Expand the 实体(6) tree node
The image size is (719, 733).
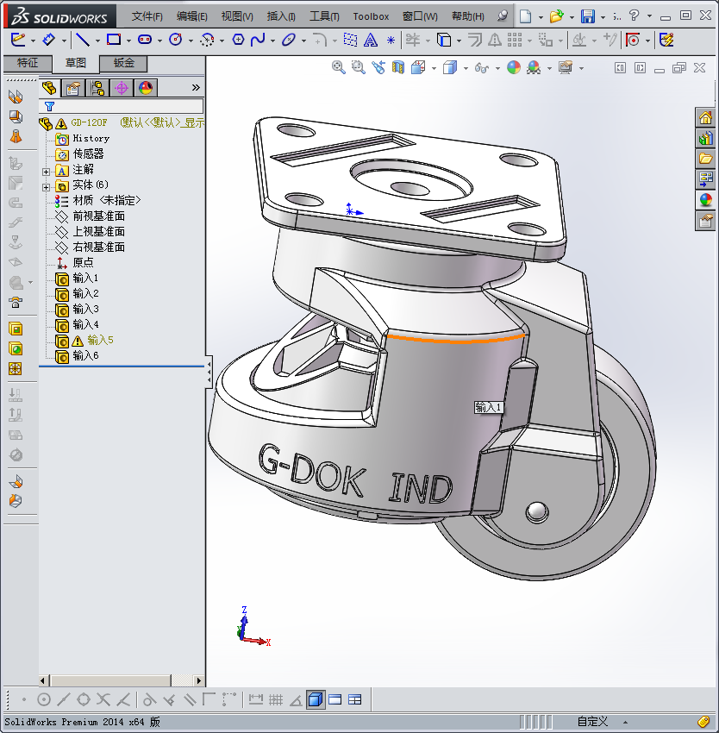[x=46, y=187]
